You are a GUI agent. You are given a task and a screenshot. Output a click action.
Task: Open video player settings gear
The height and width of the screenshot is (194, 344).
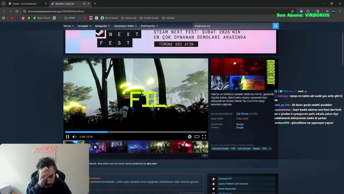190,137
